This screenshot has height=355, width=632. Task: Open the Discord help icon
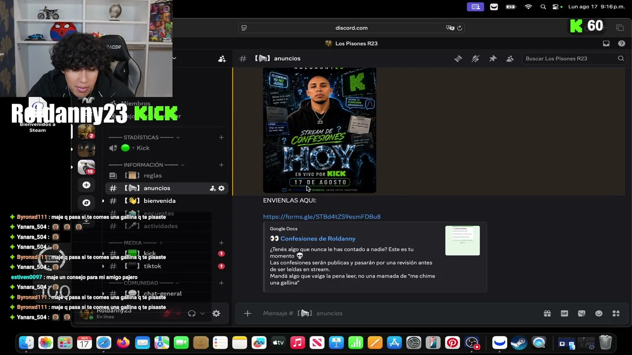[x=622, y=43]
